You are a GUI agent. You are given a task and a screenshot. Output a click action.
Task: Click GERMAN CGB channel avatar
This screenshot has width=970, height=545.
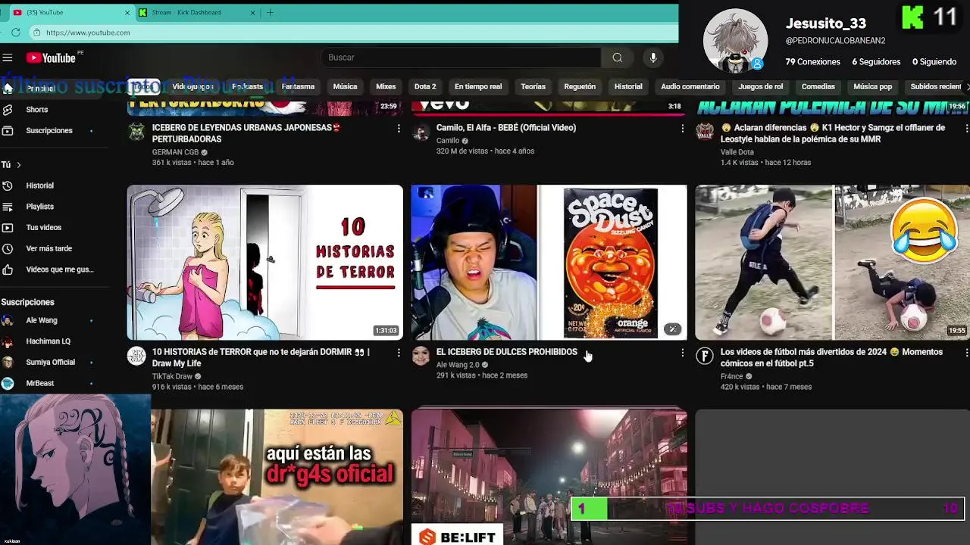[x=136, y=132]
